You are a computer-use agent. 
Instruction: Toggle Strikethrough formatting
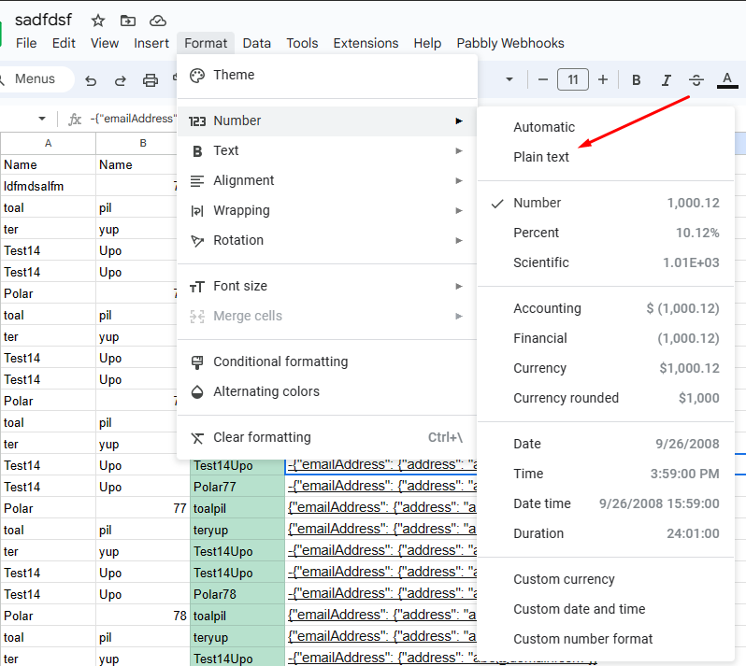click(x=696, y=80)
